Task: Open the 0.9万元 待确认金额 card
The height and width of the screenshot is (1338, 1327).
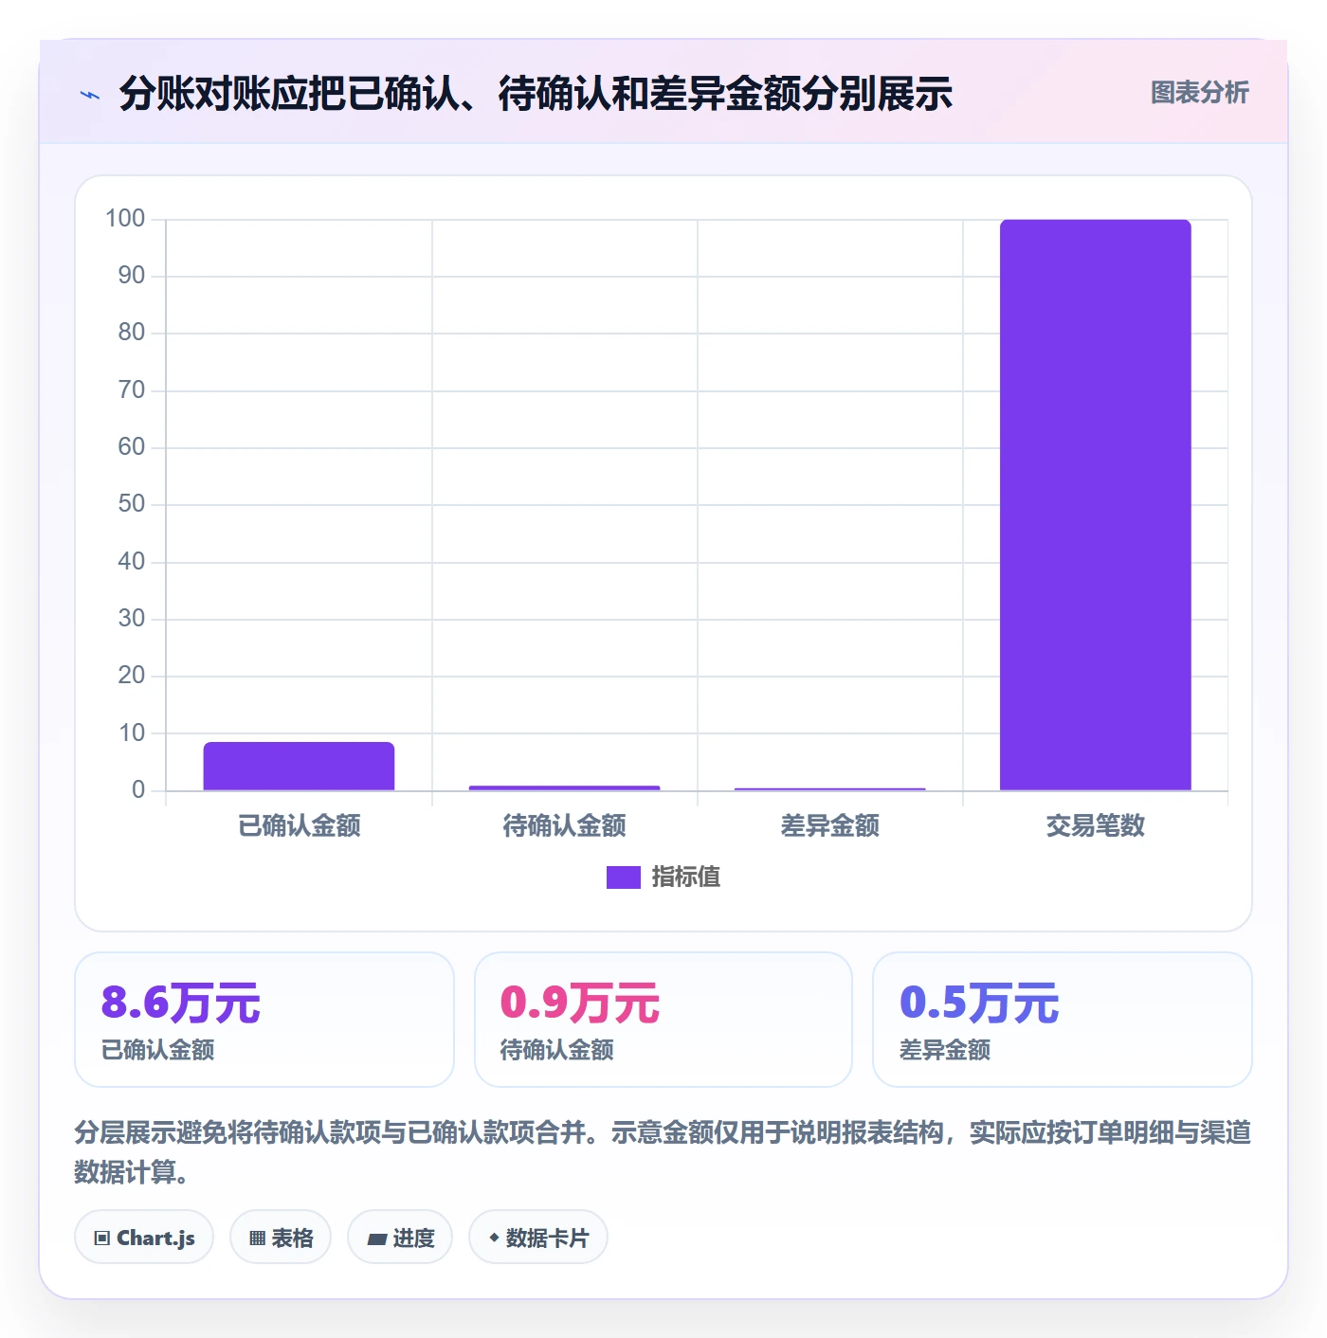Action: click(x=663, y=1020)
